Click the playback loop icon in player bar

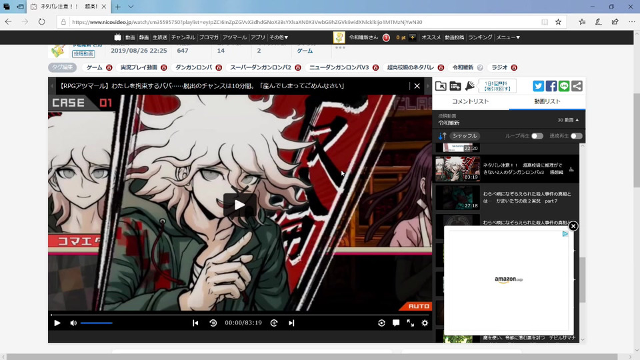381,323
